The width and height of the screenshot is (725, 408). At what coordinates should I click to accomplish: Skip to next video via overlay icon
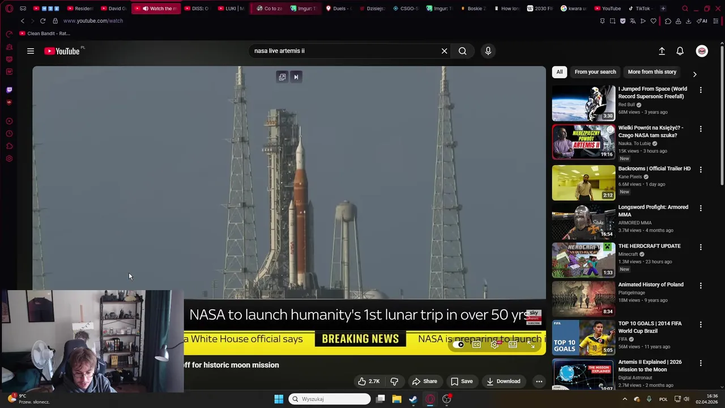coord(296,77)
